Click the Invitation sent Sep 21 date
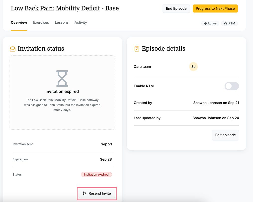This screenshot has height=202, width=253. click(x=106, y=144)
